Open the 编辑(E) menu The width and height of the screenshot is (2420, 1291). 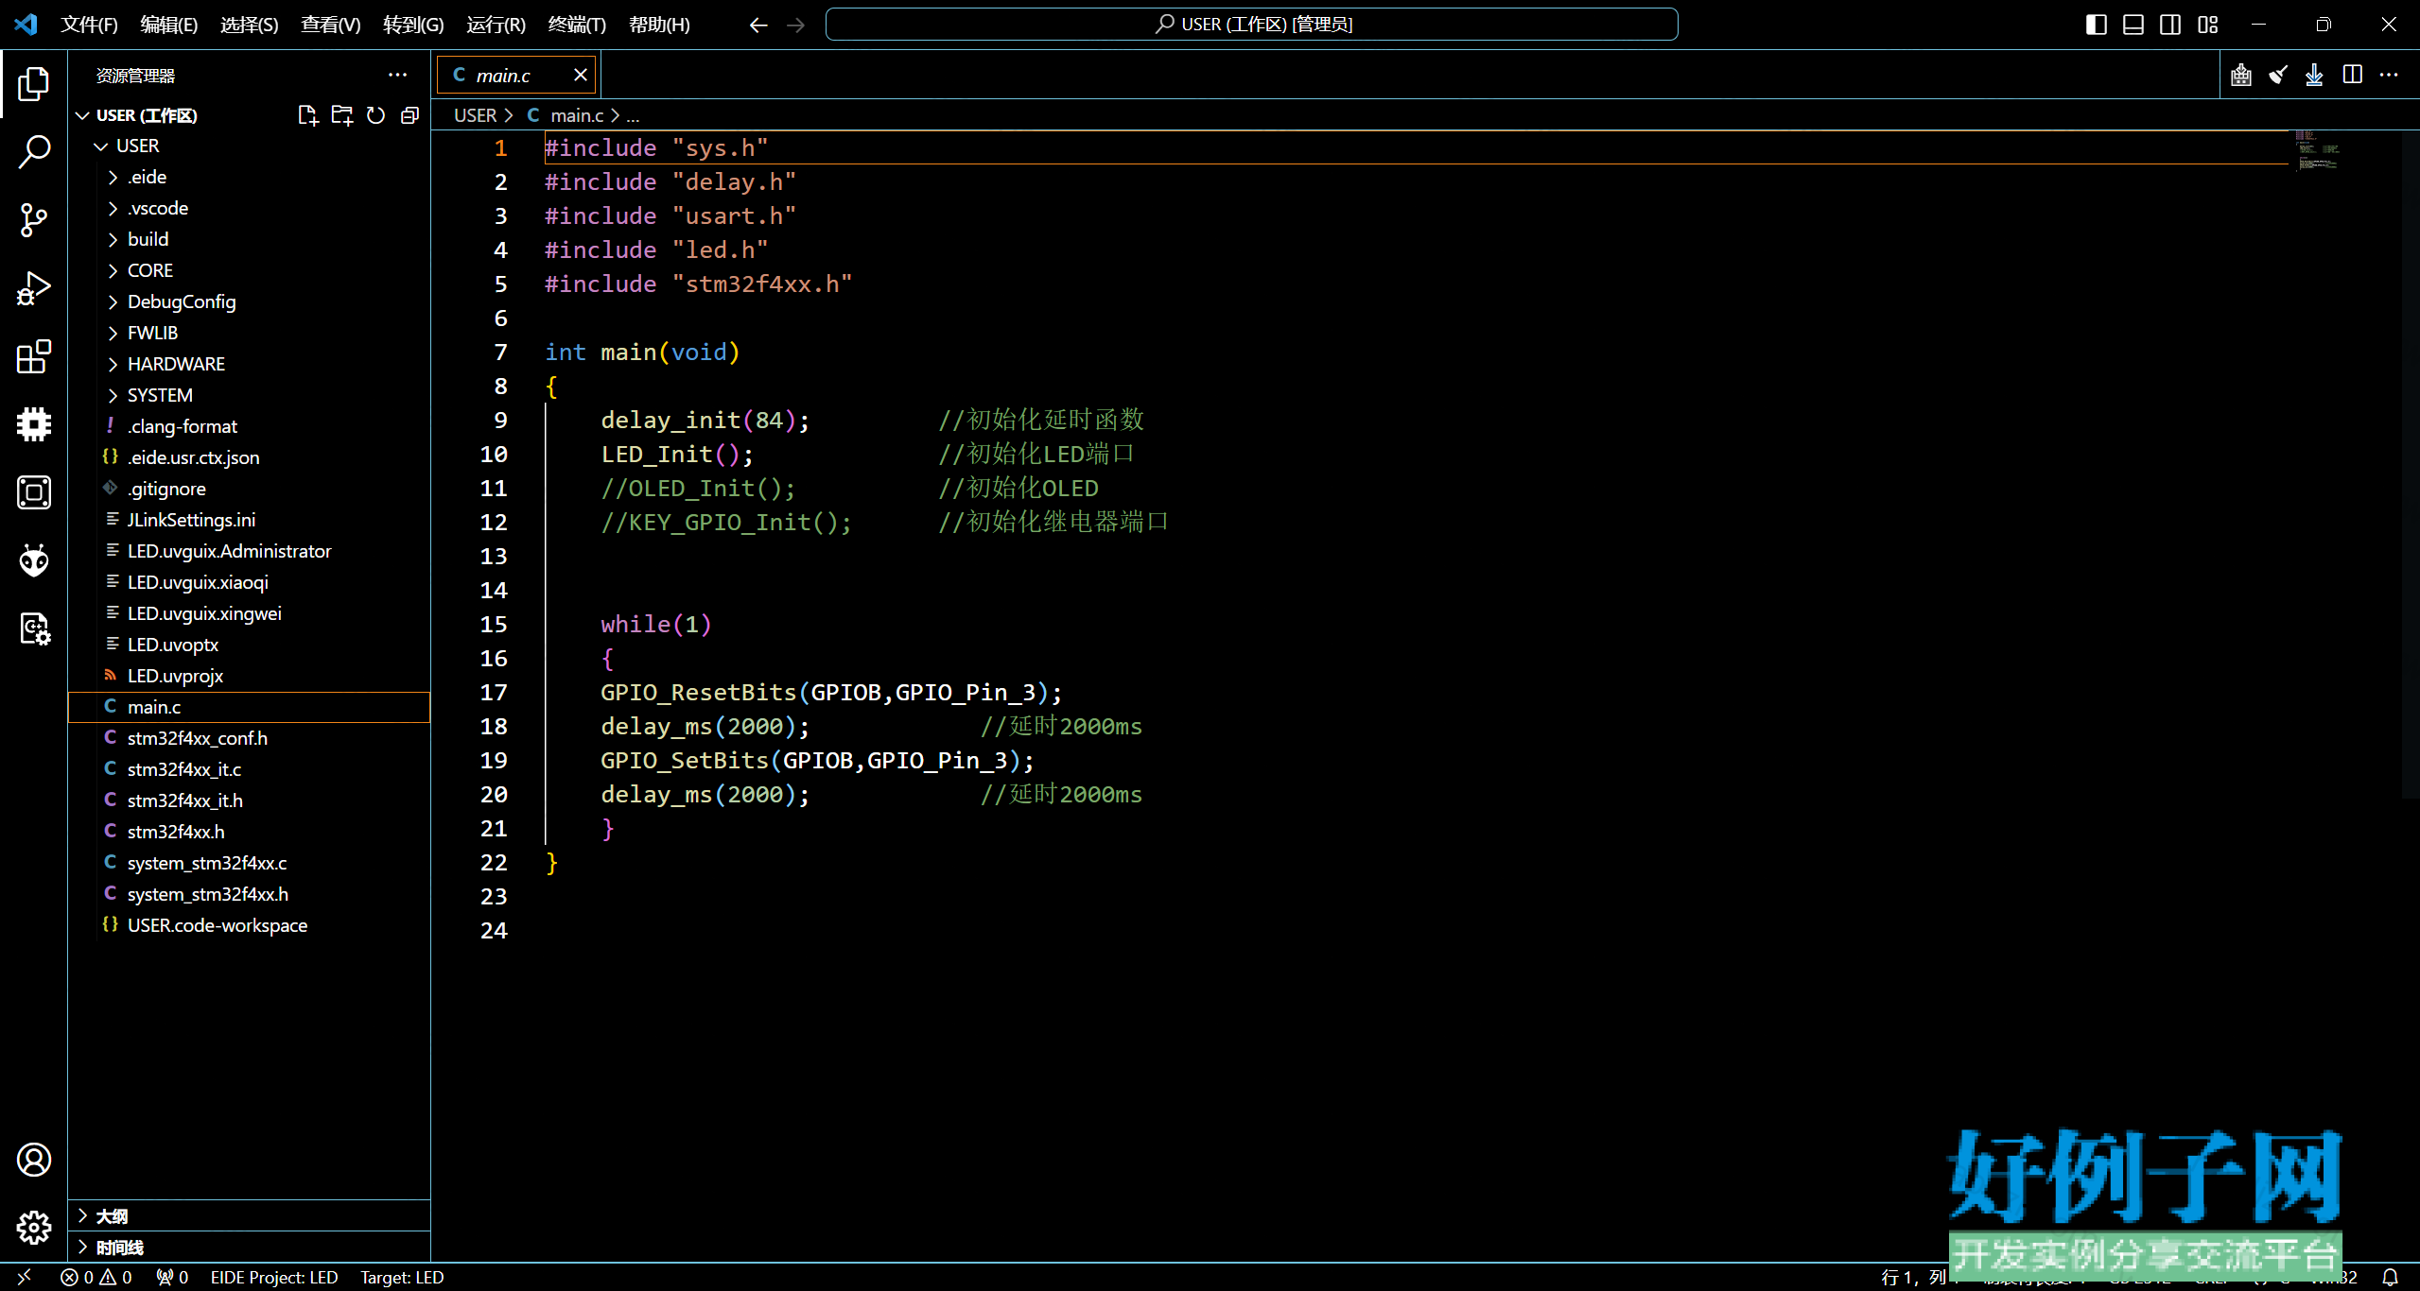169,25
